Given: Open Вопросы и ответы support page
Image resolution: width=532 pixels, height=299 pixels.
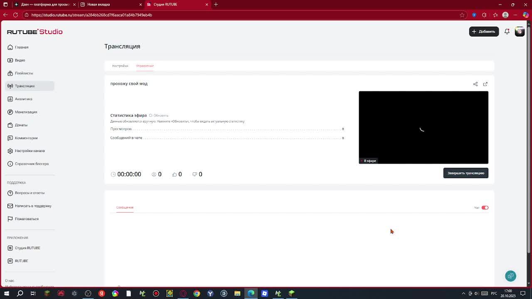Looking at the screenshot, I should 30,193.
